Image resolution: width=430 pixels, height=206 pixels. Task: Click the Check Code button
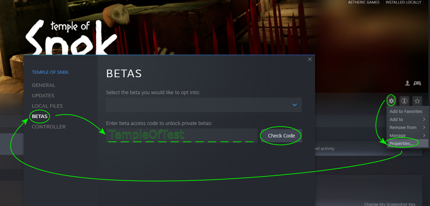[x=281, y=136]
